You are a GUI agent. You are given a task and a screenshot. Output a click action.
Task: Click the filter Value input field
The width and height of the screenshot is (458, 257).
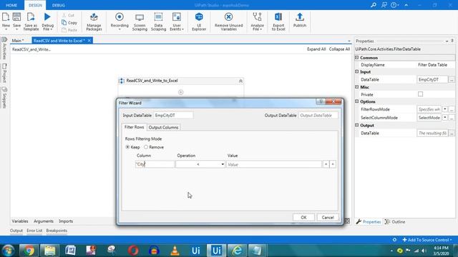tap(274, 164)
